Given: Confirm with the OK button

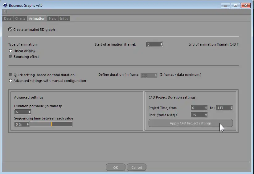Looking at the screenshot, I should [x=116, y=167].
